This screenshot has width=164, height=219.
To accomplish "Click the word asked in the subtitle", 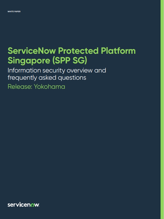I will coord(47,77).
